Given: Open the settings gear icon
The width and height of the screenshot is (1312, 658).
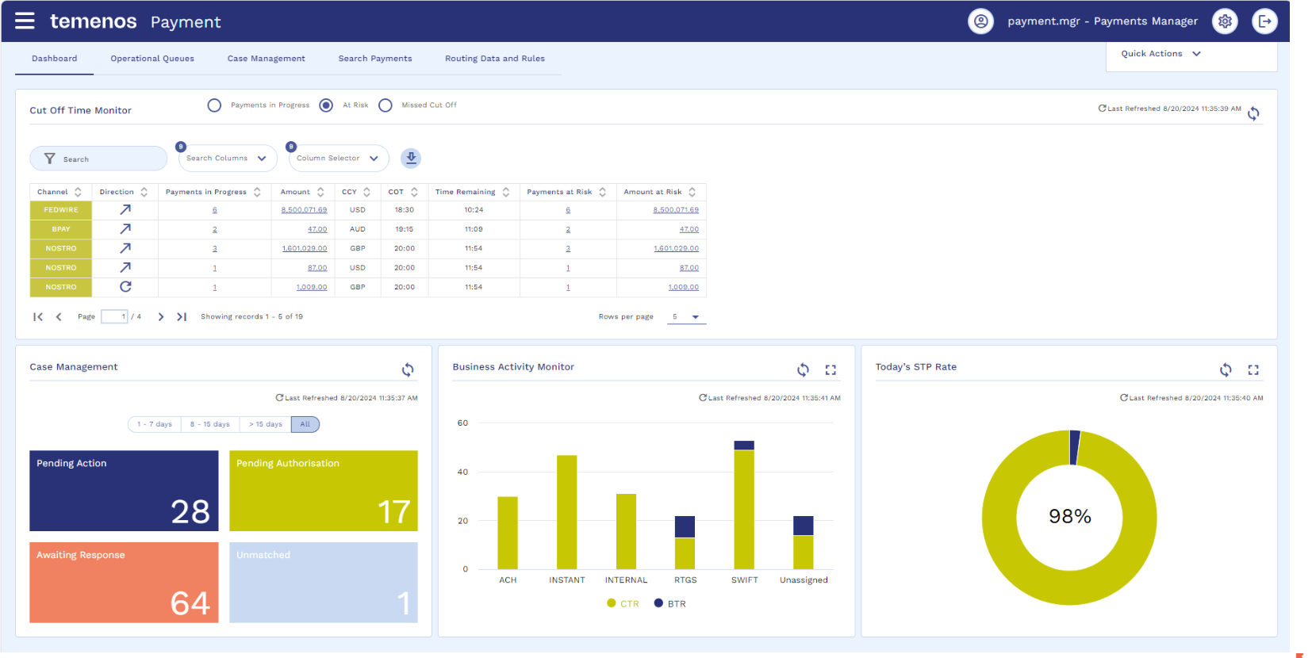Looking at the screenshot, I should (x=1225, y=21).
